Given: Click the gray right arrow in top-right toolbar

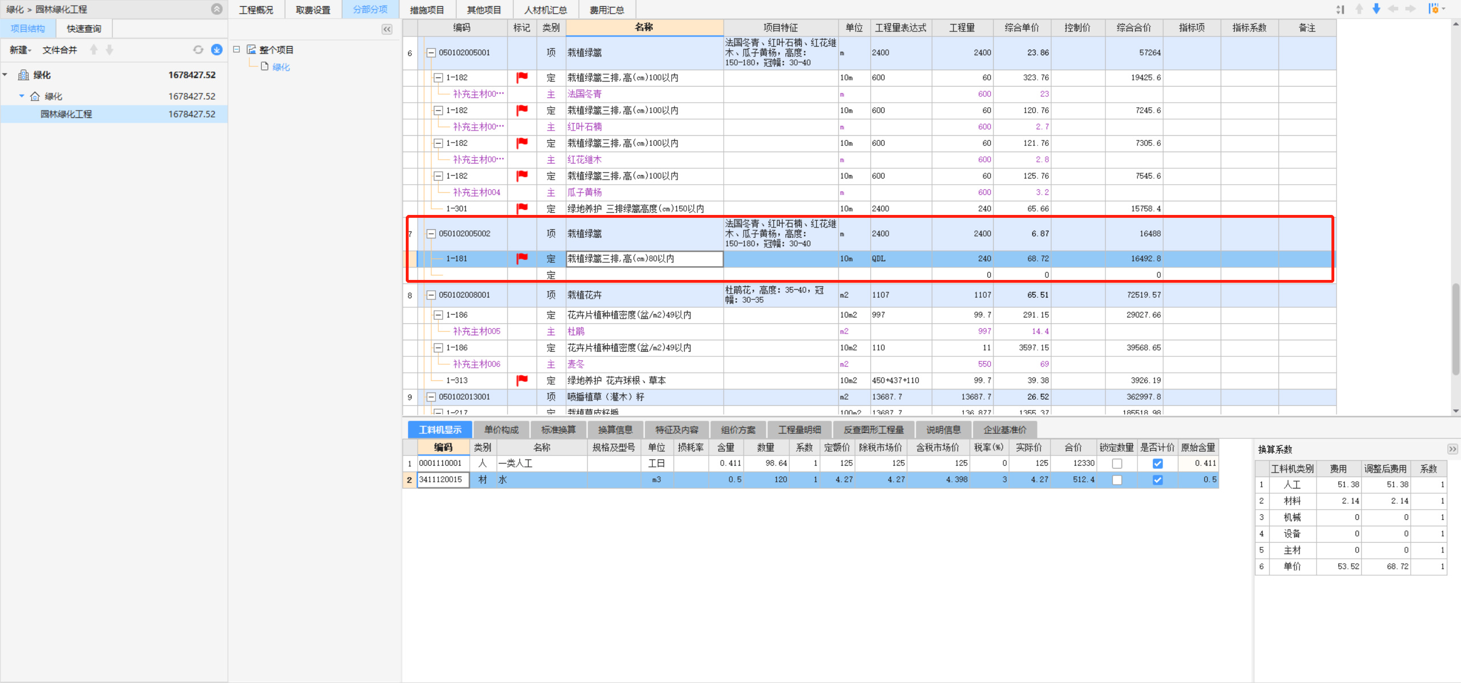Looking at the screenshot, I should coord(1411,9).
